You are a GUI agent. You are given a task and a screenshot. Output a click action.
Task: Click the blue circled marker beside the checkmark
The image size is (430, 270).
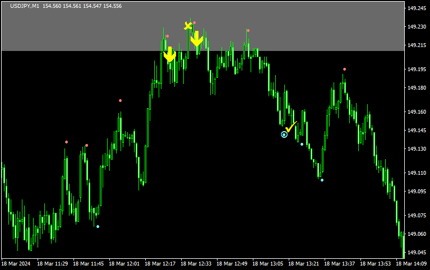tap(284, 134)
